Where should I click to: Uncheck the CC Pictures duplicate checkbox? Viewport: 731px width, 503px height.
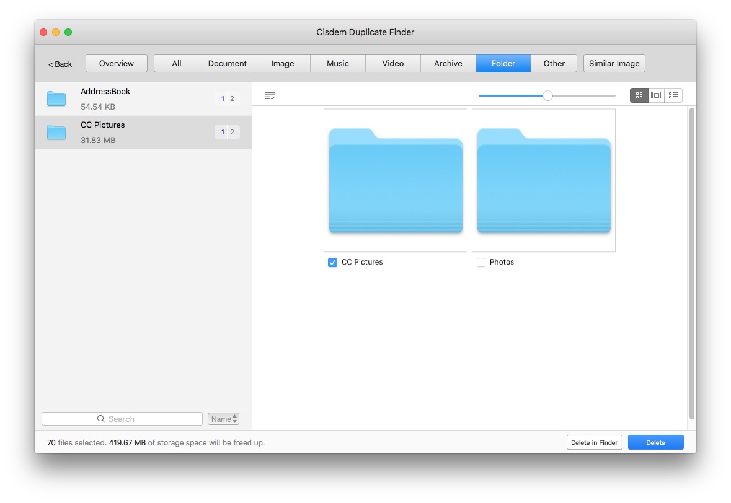332,262
